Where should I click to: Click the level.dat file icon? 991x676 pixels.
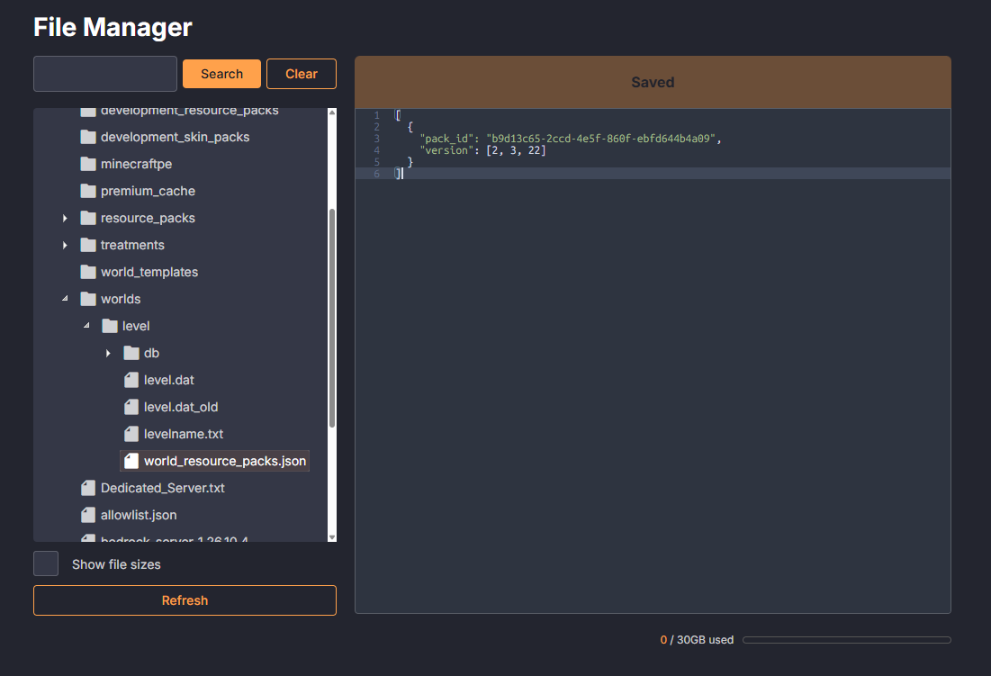click(131, 381)
